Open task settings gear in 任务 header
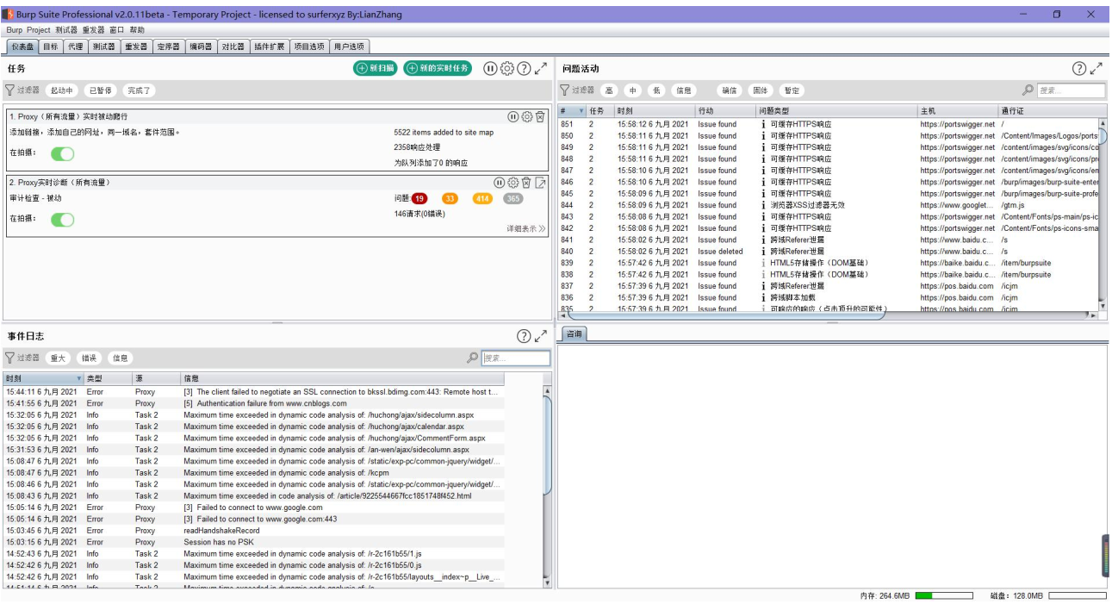Image resolution: width=1112 pixels, height=604 pixels. point(507,68)
